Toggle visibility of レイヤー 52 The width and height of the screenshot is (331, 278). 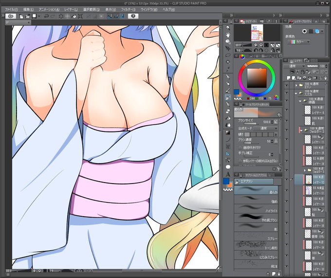pyautogui.click(x=286, y=180)
